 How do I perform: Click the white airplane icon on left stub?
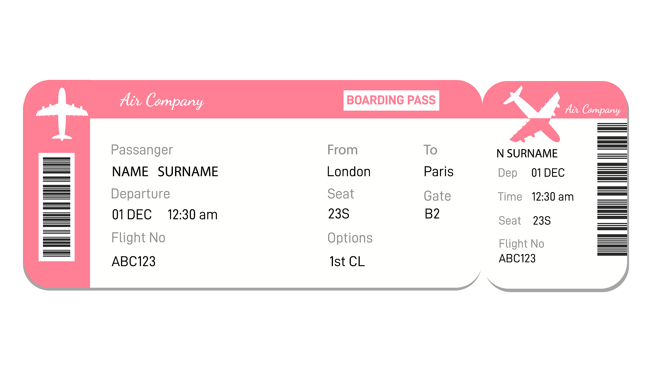point(62,114)
